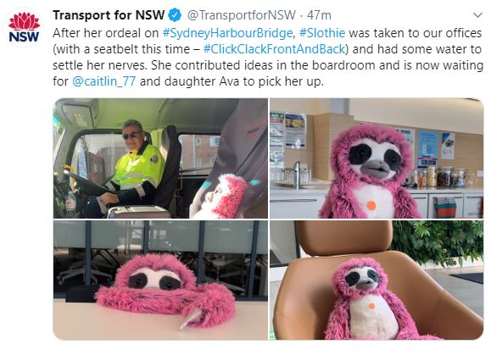
Task: Open the @TransportforNSW handle link
Action: click(242, 15)
